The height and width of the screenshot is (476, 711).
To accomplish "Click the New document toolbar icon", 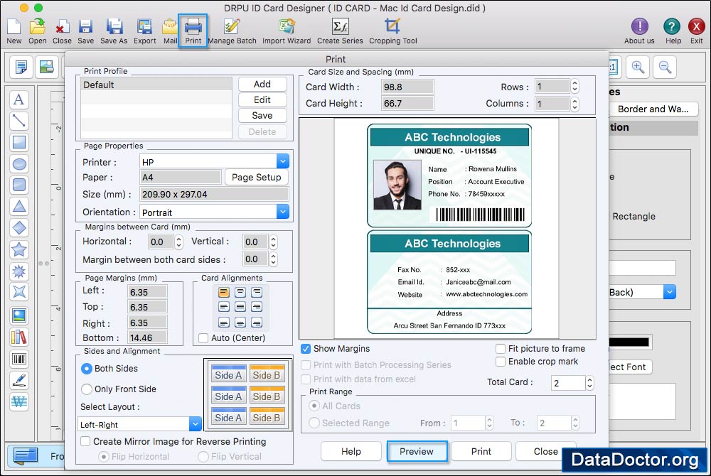I will 14,31.
